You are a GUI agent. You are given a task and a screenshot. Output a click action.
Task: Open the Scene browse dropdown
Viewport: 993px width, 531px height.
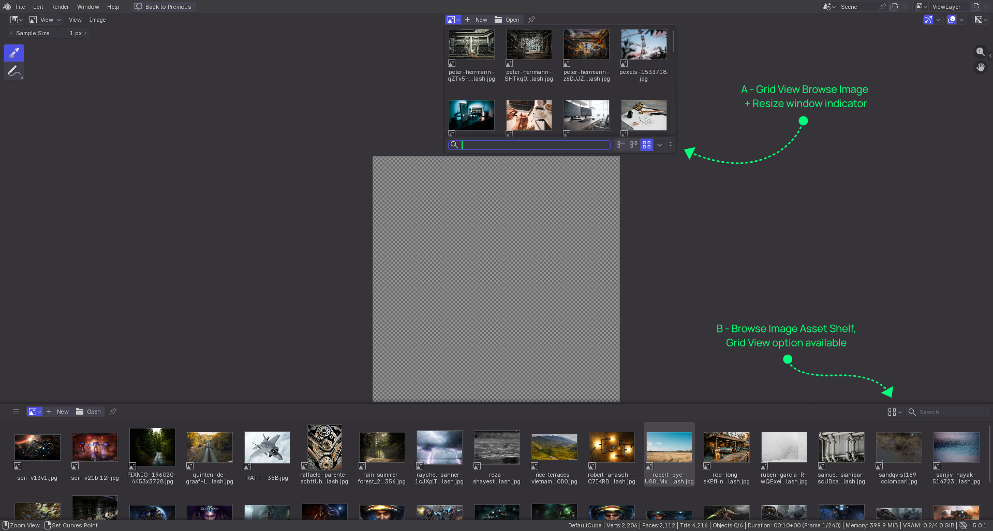click(829, 7)
